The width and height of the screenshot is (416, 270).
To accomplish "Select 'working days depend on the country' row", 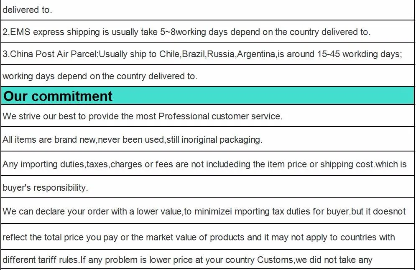I will 207,76.
